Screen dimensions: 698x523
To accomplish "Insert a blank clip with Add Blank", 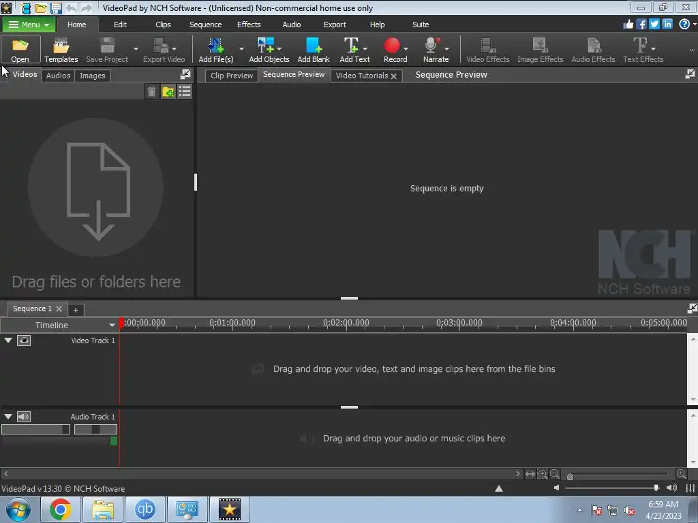I will (314, 50).
